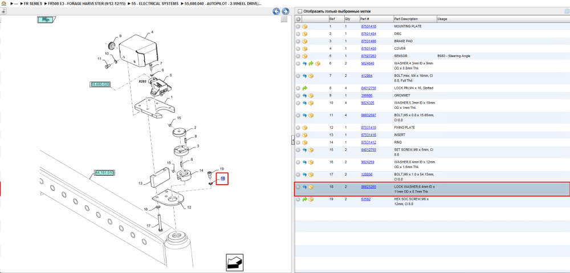Click blue arrow in SET SCREW row
The image size is (570, 273).
(304, 150)
